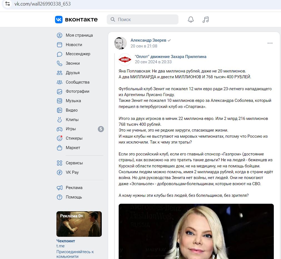Image resolution: width=281 pixels, height=259 pixels.
Task: Click the Игры notification badge 5
Action: pos(101,129)
